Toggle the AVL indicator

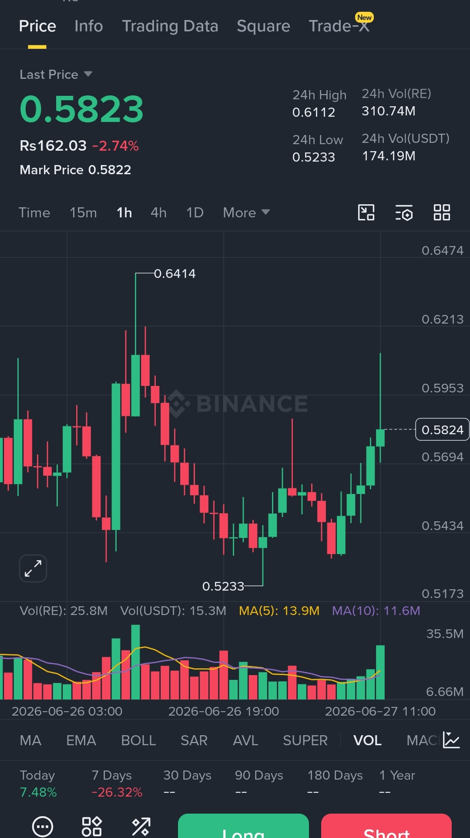(x=245, y=740)
